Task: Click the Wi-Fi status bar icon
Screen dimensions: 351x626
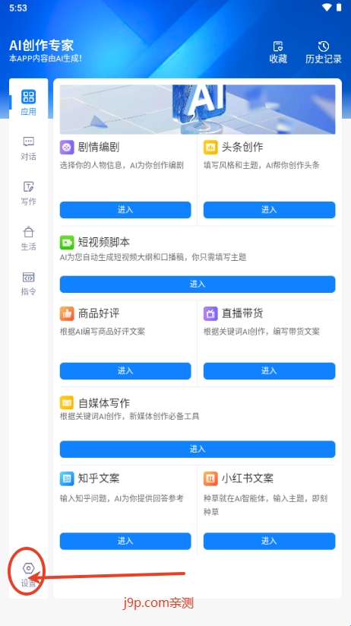Action: [x=327, y=7]
